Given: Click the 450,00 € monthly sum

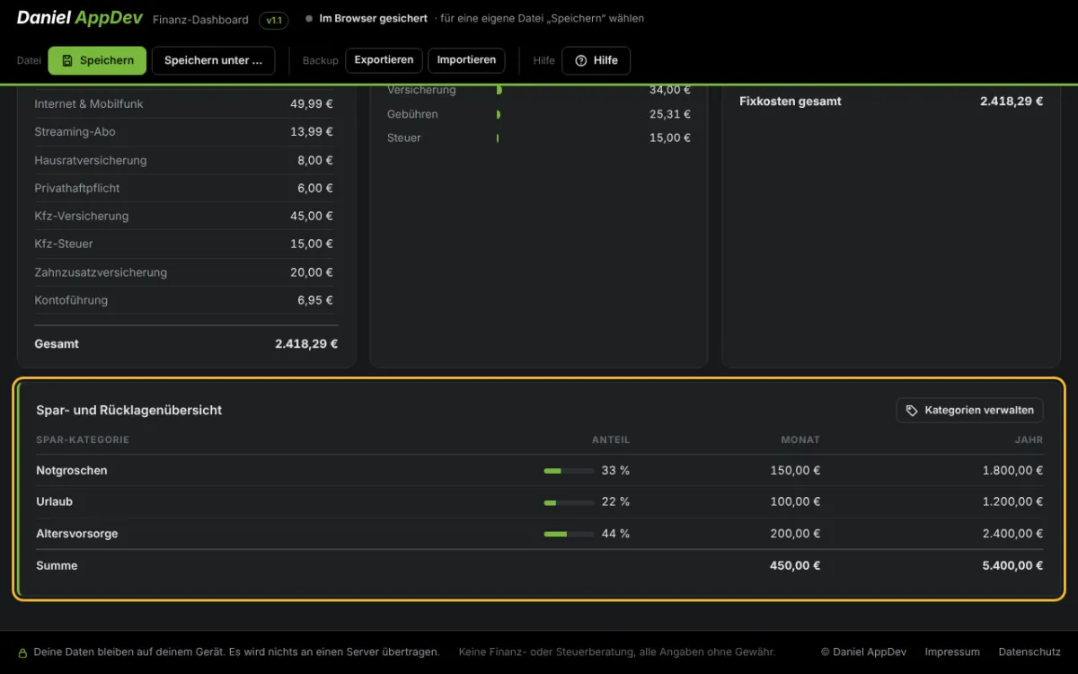Looking at the screenshot, I should point(795,565).
